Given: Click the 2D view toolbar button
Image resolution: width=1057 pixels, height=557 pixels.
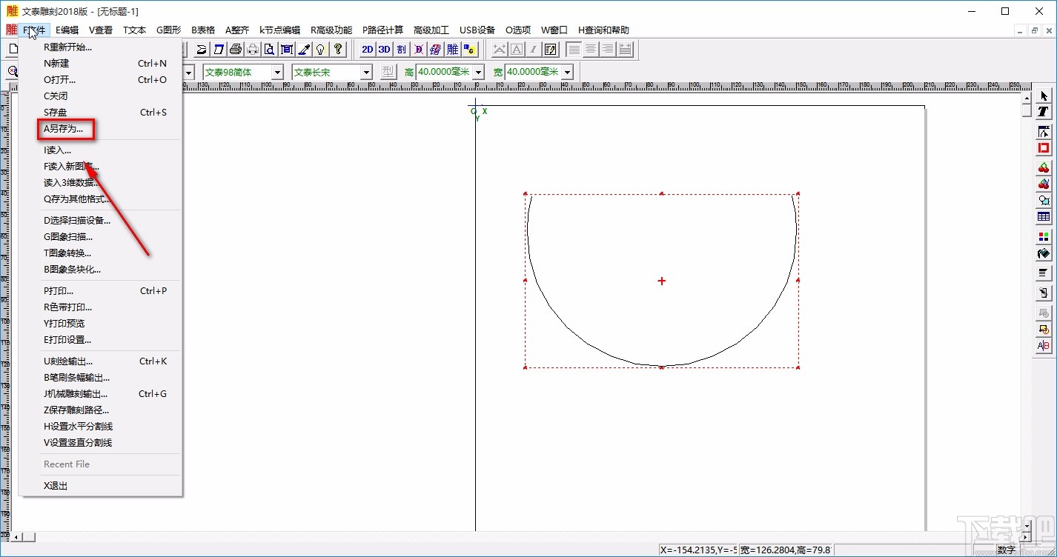Looking at the screenshot, I should [x=367, y=50].
